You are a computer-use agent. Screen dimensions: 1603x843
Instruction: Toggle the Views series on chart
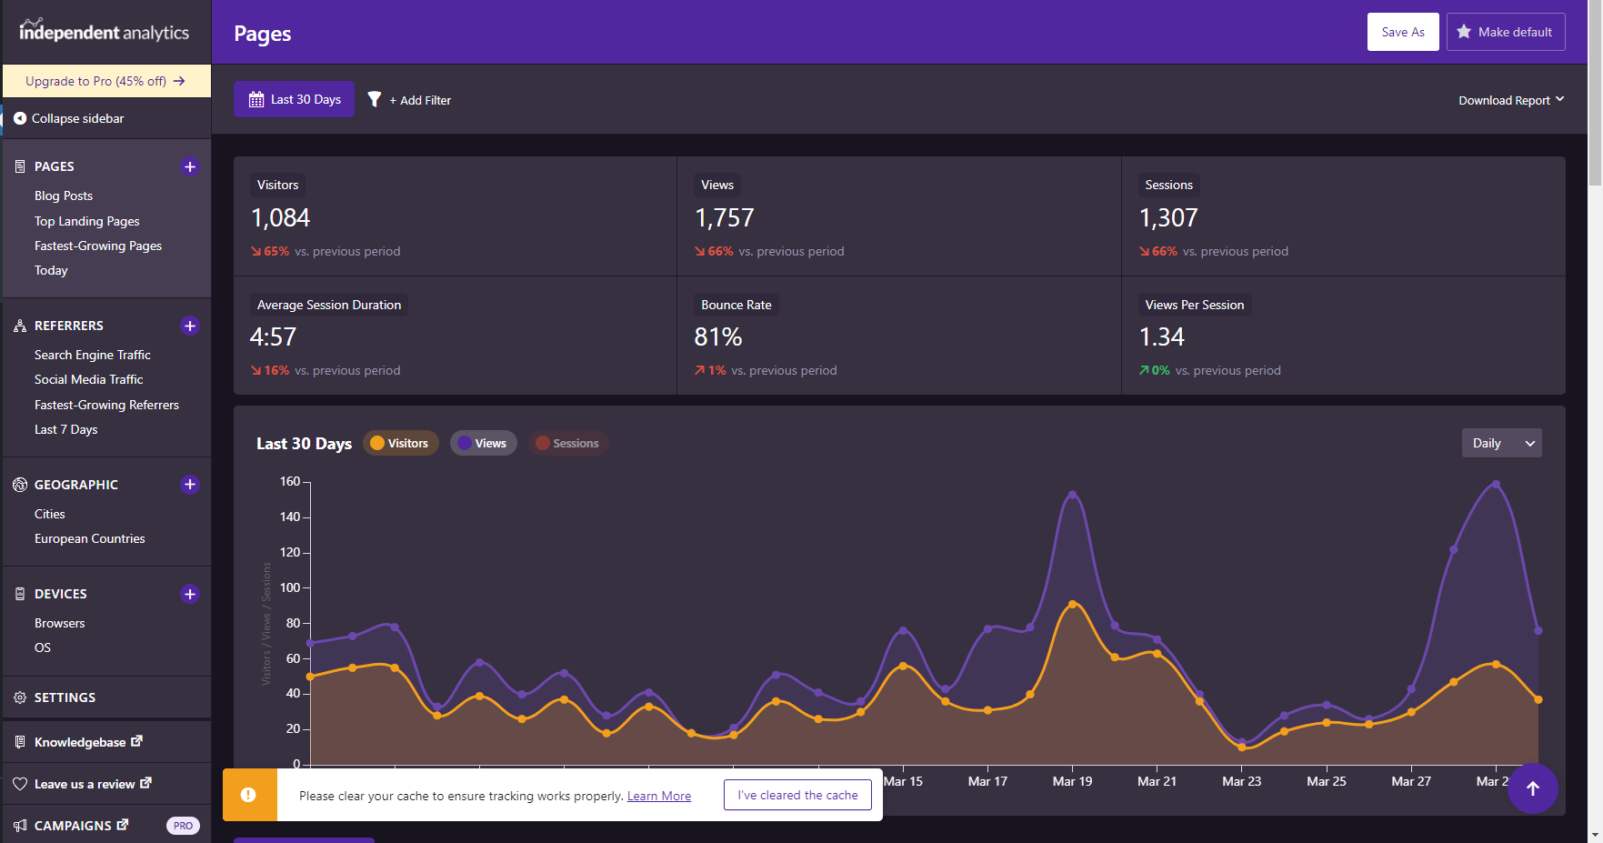click(x=484, y=443)
